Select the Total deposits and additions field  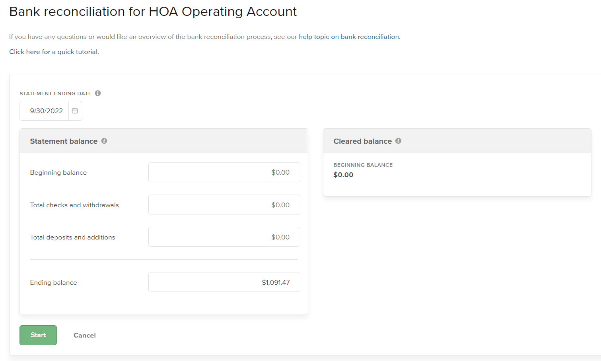tap(224, 237)
